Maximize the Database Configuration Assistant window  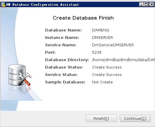click(146, 4)
